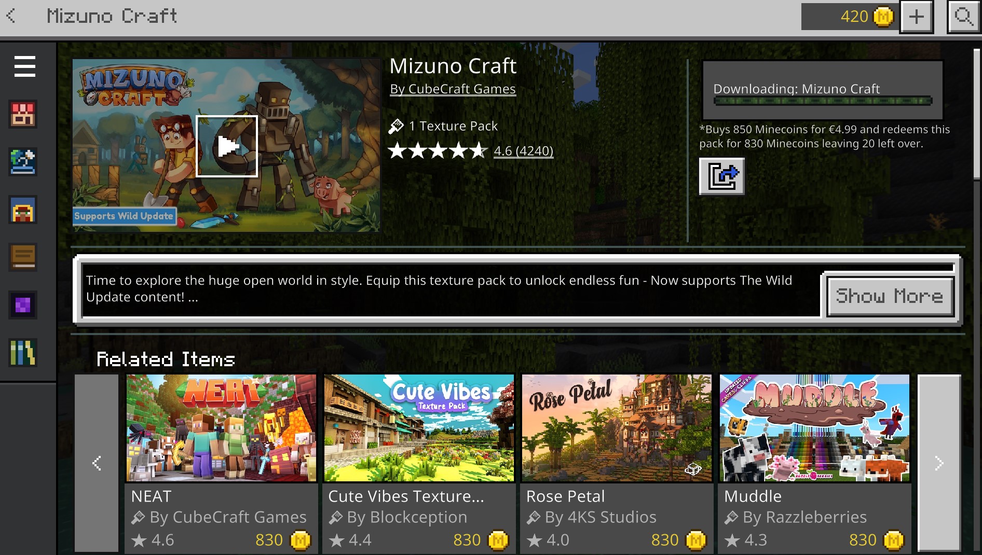Click the red creeper-face sidebar category icon
Viewport: 982px width, 555px height.
(x=23, y=114)
